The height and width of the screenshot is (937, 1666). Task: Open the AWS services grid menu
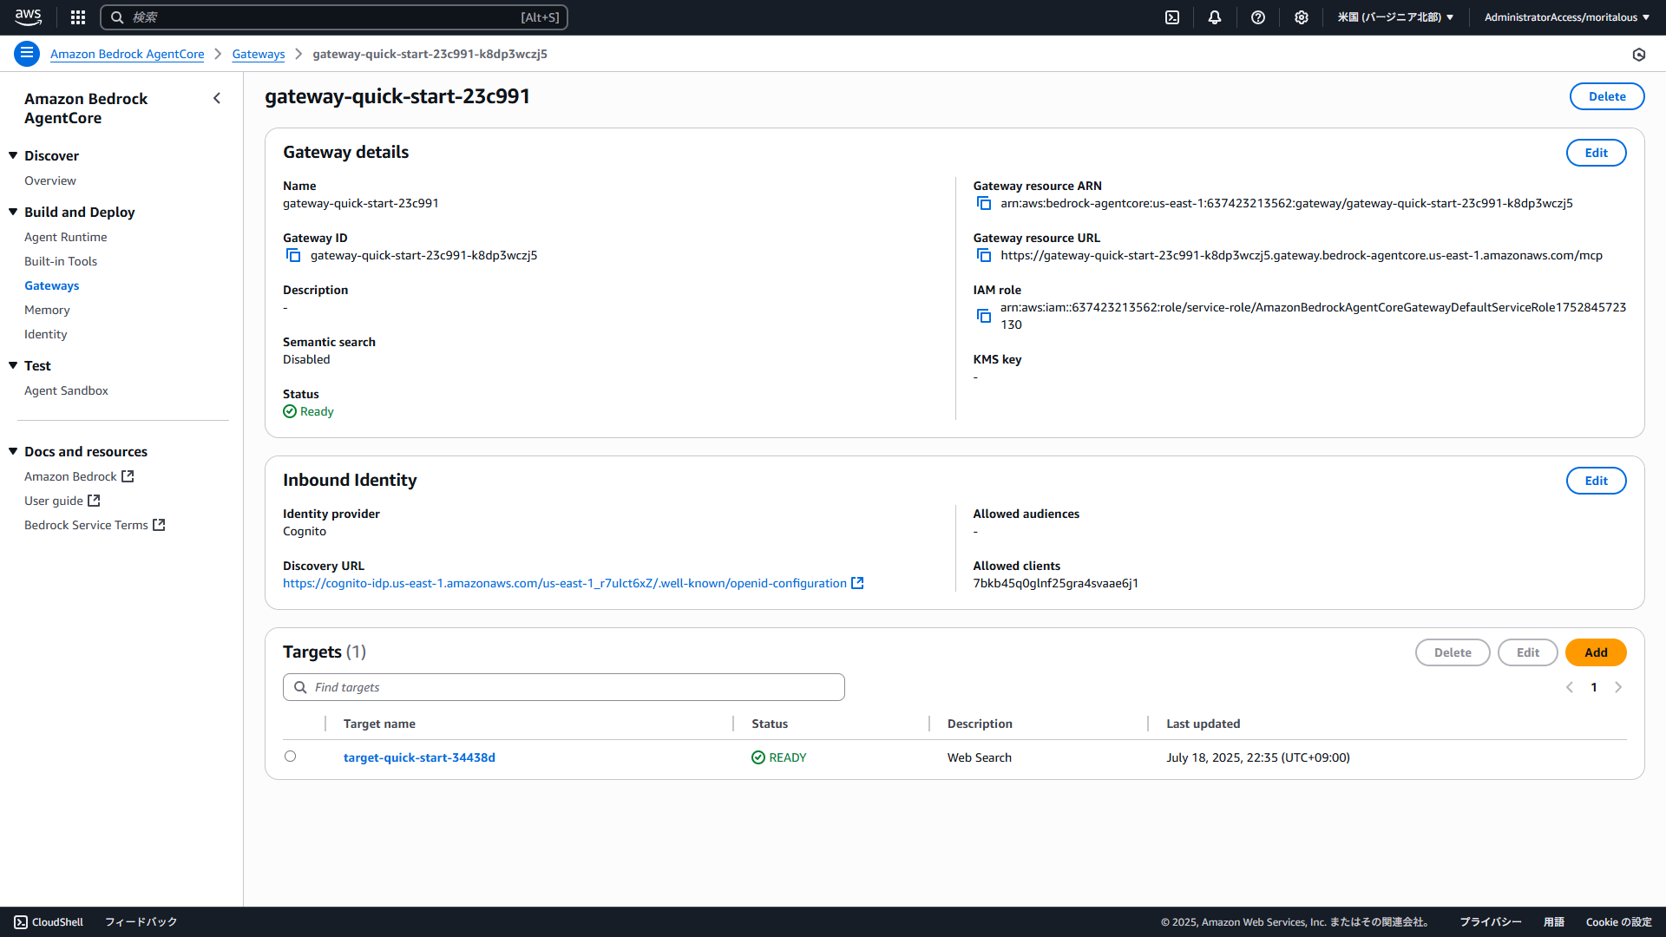(x=78, y=17)
